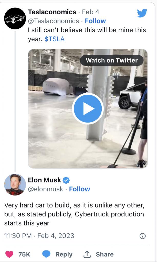Play the embedded Cybertruck video
Screen dimensions: 157x262
(x=88, y=108)
